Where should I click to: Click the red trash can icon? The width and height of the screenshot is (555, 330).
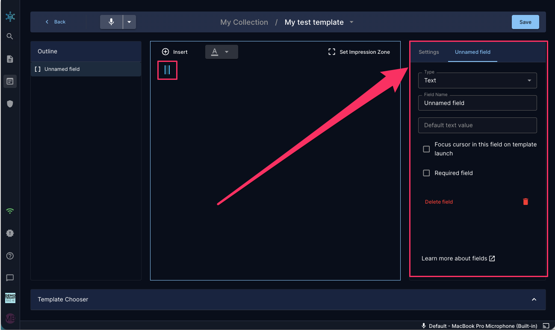tap(525, 202)
